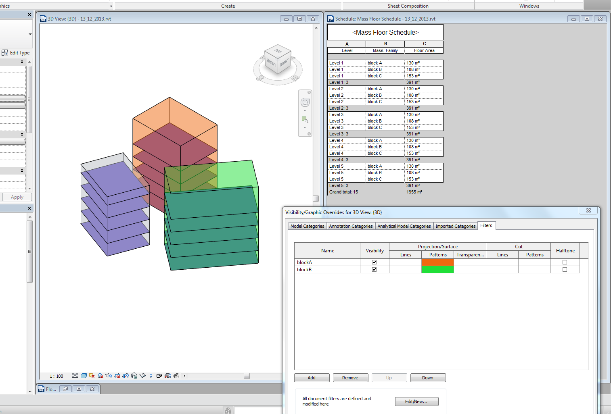Click the RIGHT face of the ViewCube
Screen dimensions: 611x414
(x=285, y=63)
